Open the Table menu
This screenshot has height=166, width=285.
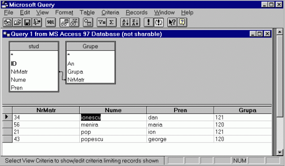coord(87,12)
